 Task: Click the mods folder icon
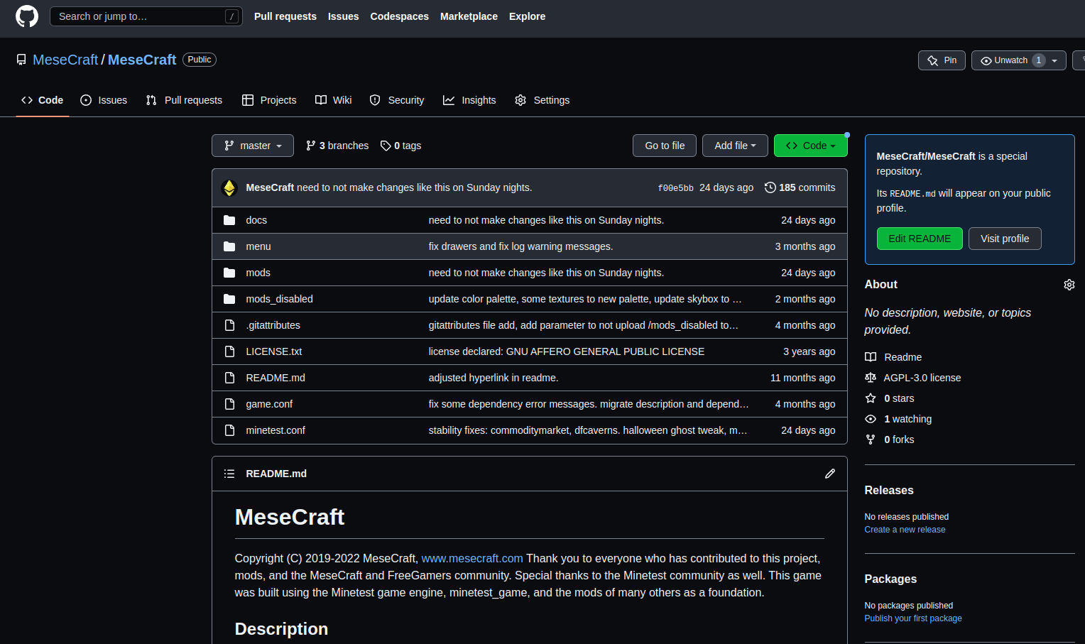[x=229, y=273]
